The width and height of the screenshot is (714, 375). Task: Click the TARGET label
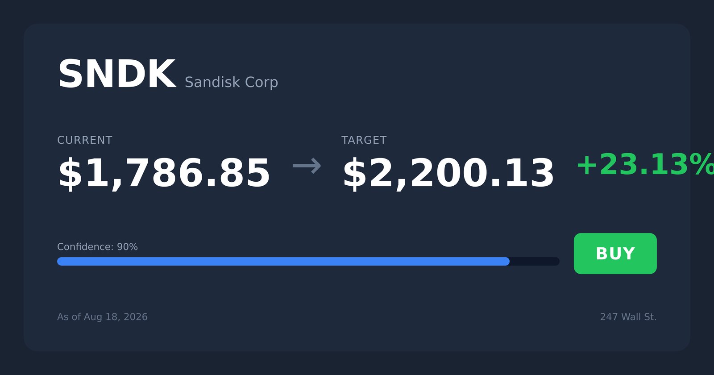point(364,140)
